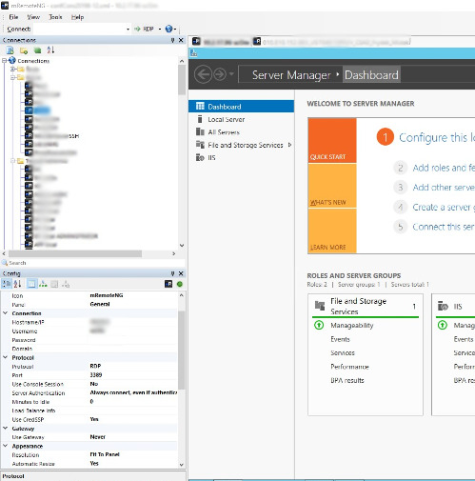The image size is (475, 481).
Task: Click the Connections tree horizontal scrollbar right arrow
Action: click(173, 253)
